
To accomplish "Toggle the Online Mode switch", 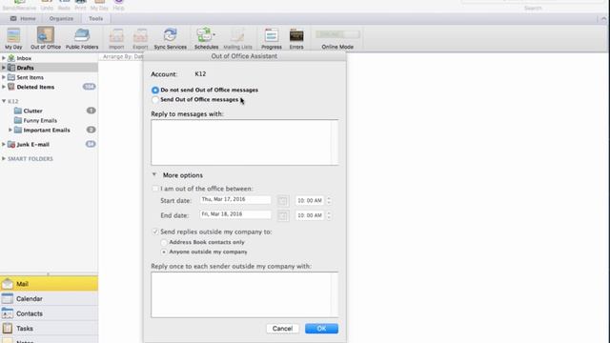I will coord(337,34).
